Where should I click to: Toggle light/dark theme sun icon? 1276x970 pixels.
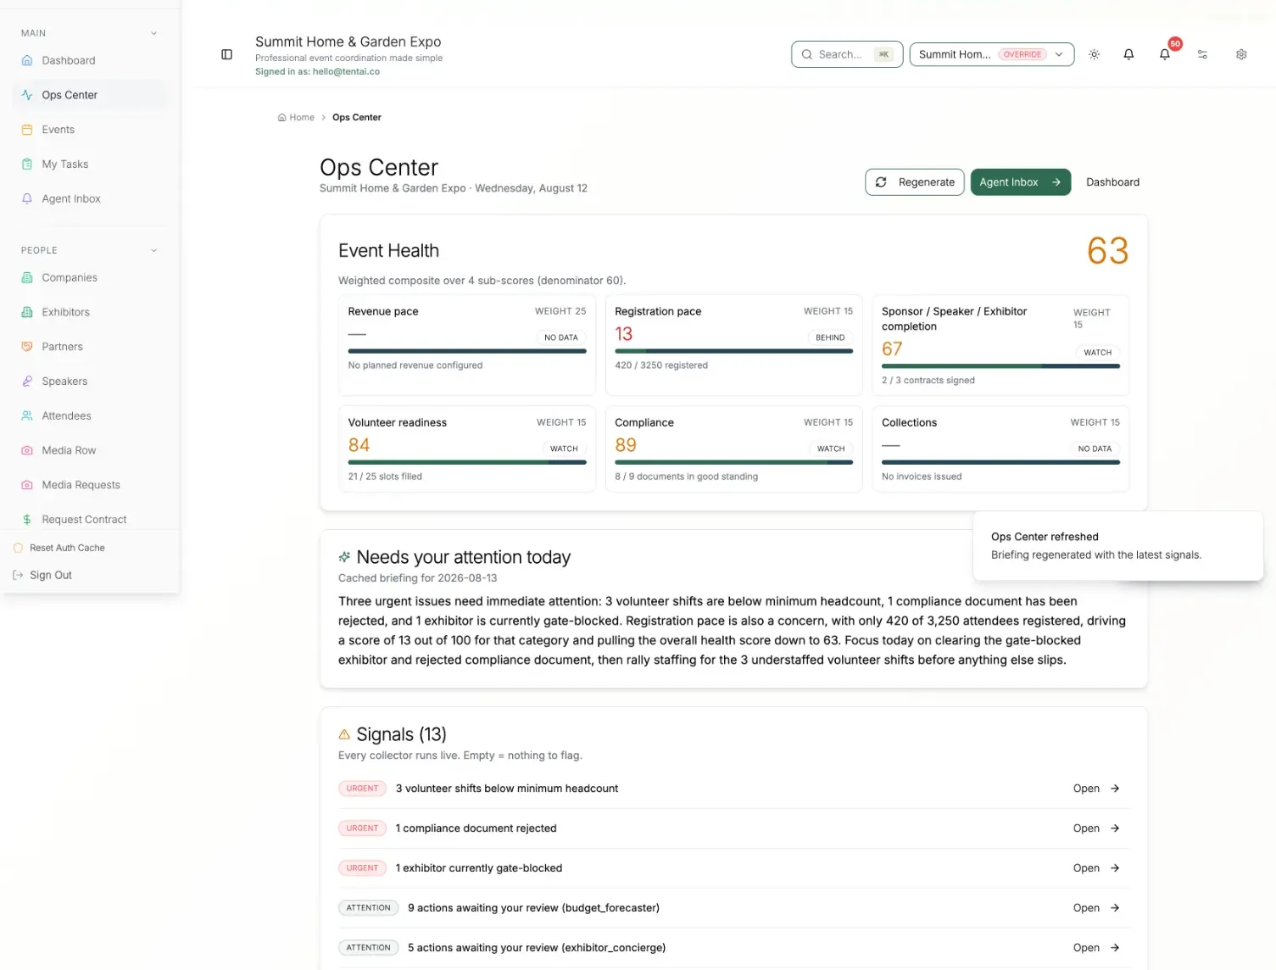pyautogui.click(x=1094, y=54)
